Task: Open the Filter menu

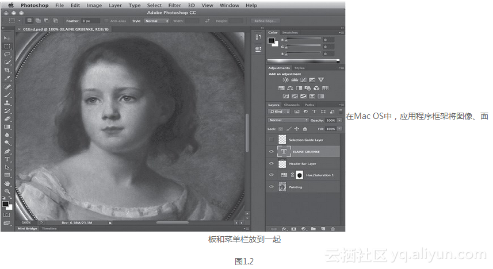Action: click(x=174, y=5)
